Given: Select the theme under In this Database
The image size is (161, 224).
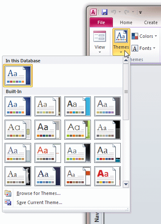Looking at the screenshot, I should (18, 76).
